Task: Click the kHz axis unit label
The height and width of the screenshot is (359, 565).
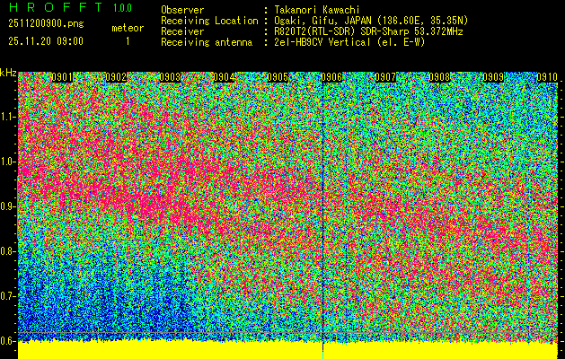Action: (8, 73)
